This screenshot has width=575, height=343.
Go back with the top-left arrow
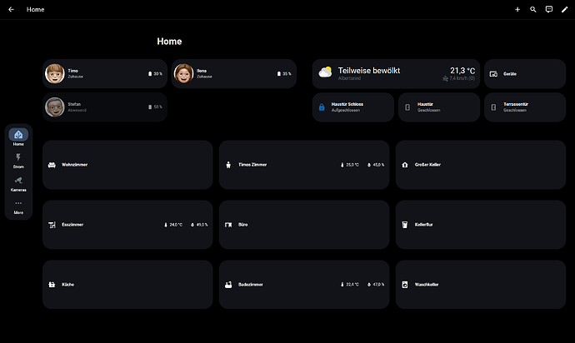(x=11, y=9)
